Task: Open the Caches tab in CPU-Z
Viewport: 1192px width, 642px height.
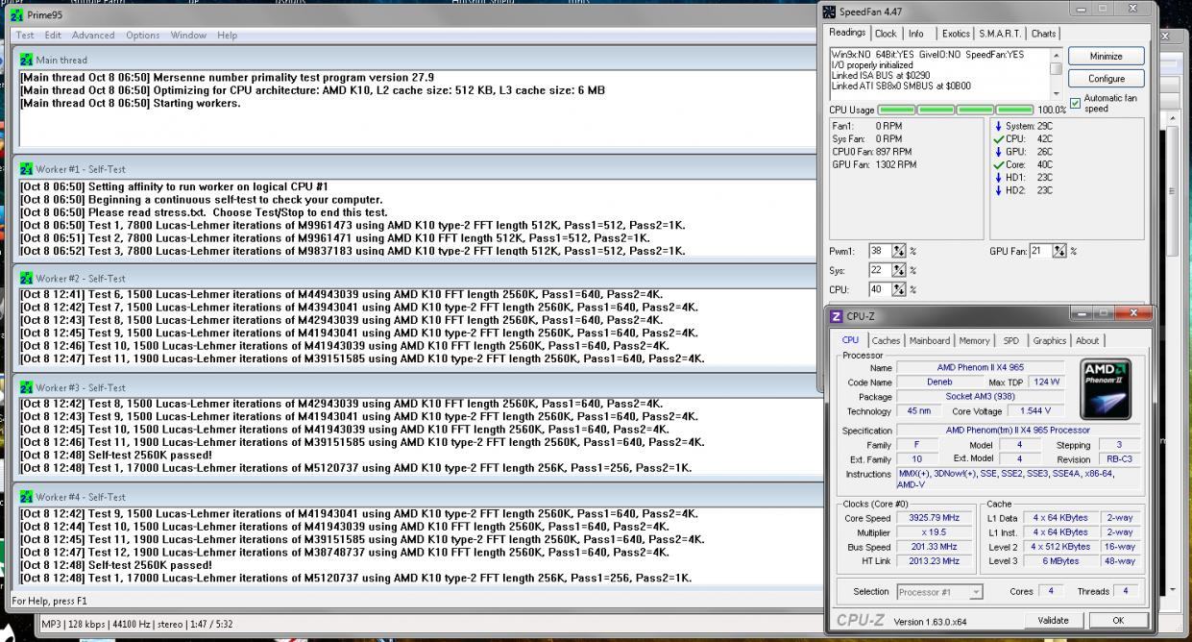Action: click(x=884, y=340)
